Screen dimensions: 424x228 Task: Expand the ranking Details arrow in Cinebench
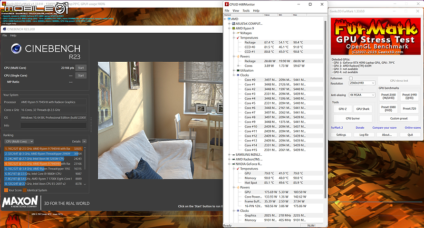tap(84, 141)
